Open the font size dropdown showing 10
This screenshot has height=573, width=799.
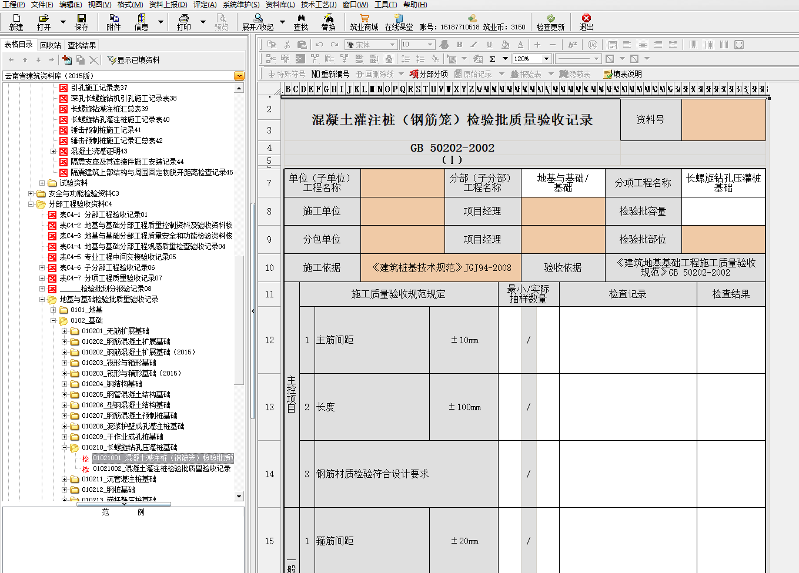click(x=430, y=45)
